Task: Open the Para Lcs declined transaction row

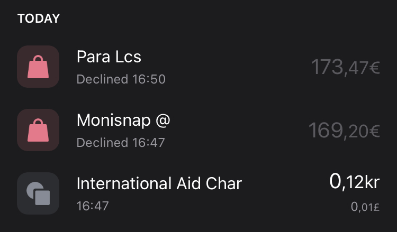Action: (212, 67)
